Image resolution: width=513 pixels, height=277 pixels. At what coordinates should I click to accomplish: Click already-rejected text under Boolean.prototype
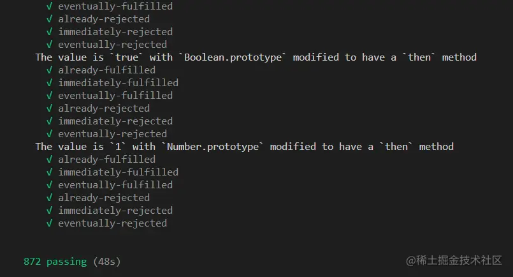pyautogui.click(x=104, y=109)
